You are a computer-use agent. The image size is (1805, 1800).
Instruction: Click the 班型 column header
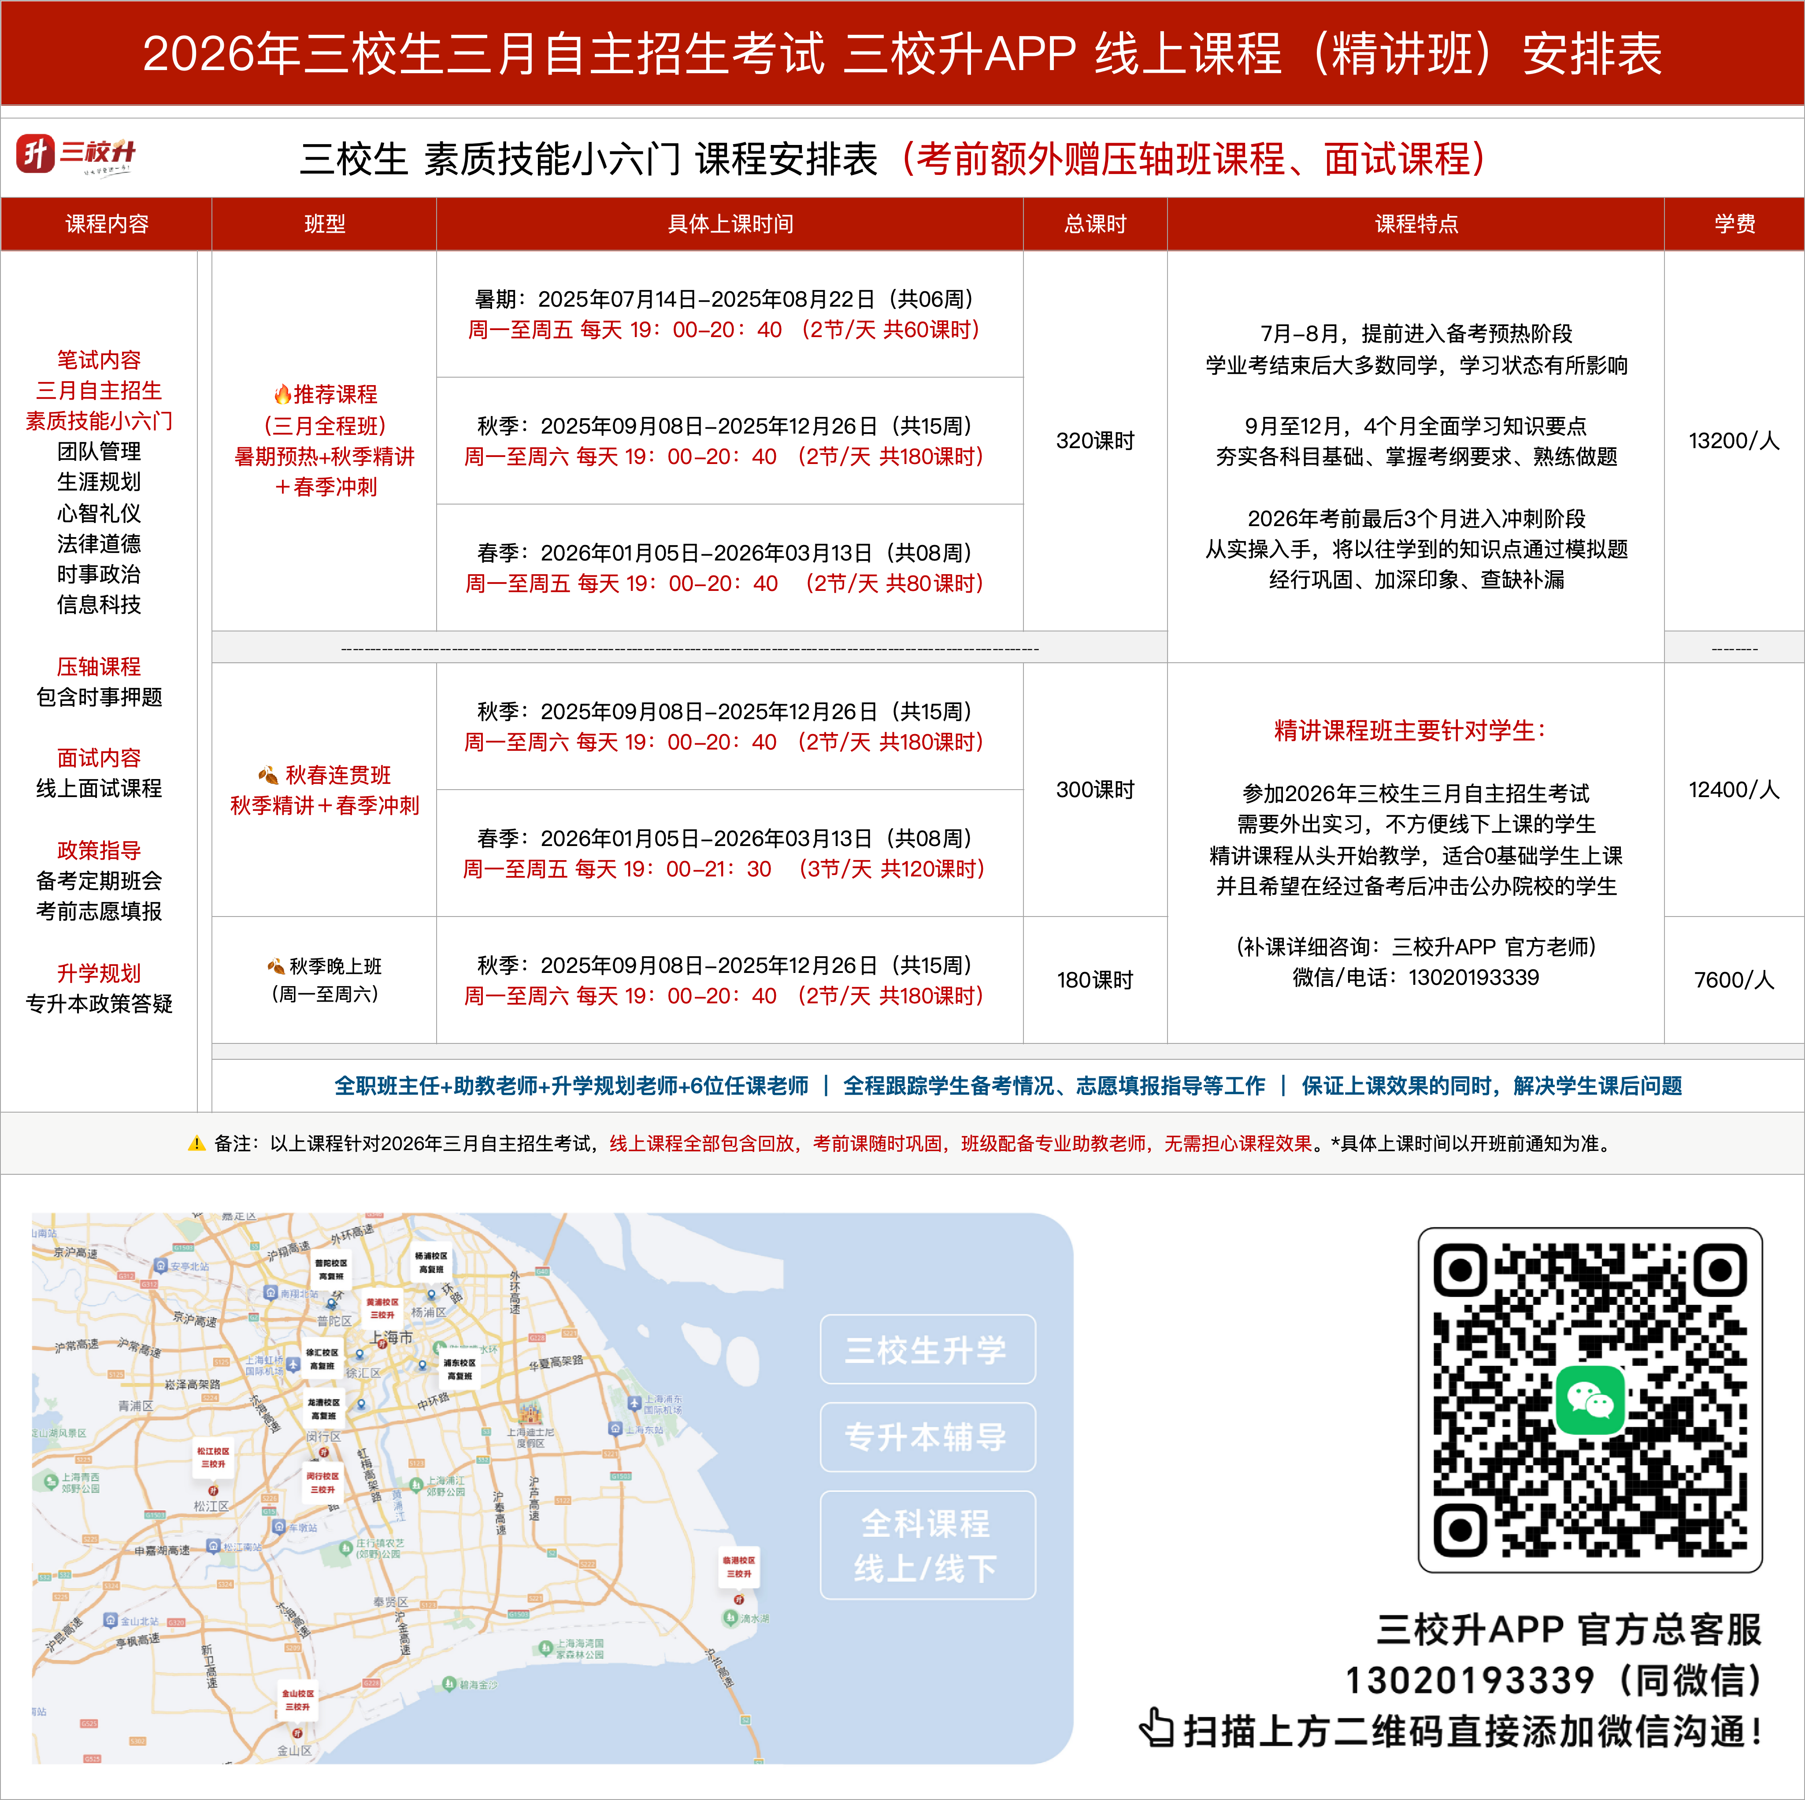[x=324, y=224]
